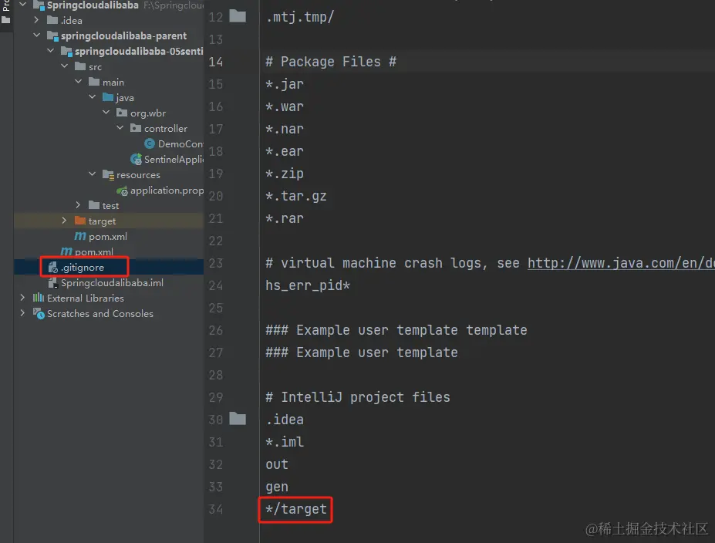Select Springcloudalibaba.iml in project tree

tap(112, 282)
